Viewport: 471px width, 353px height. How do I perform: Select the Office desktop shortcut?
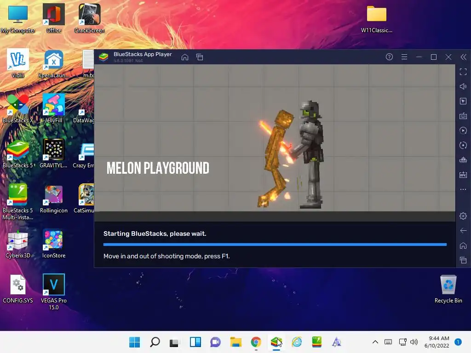point(54,18)
